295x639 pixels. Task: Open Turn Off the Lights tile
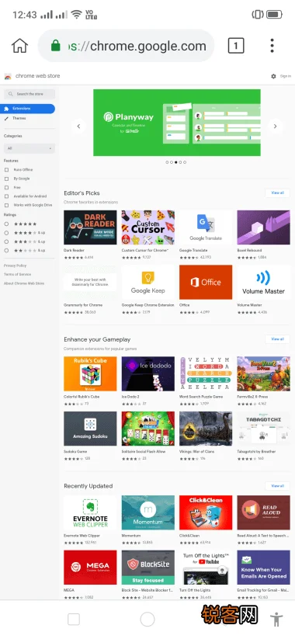(206, 568)
